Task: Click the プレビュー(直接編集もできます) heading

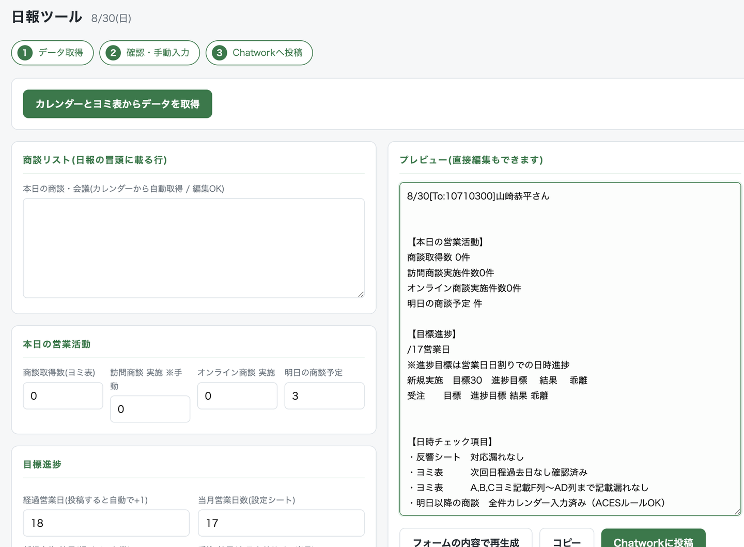Action: [x=471, y=160]
